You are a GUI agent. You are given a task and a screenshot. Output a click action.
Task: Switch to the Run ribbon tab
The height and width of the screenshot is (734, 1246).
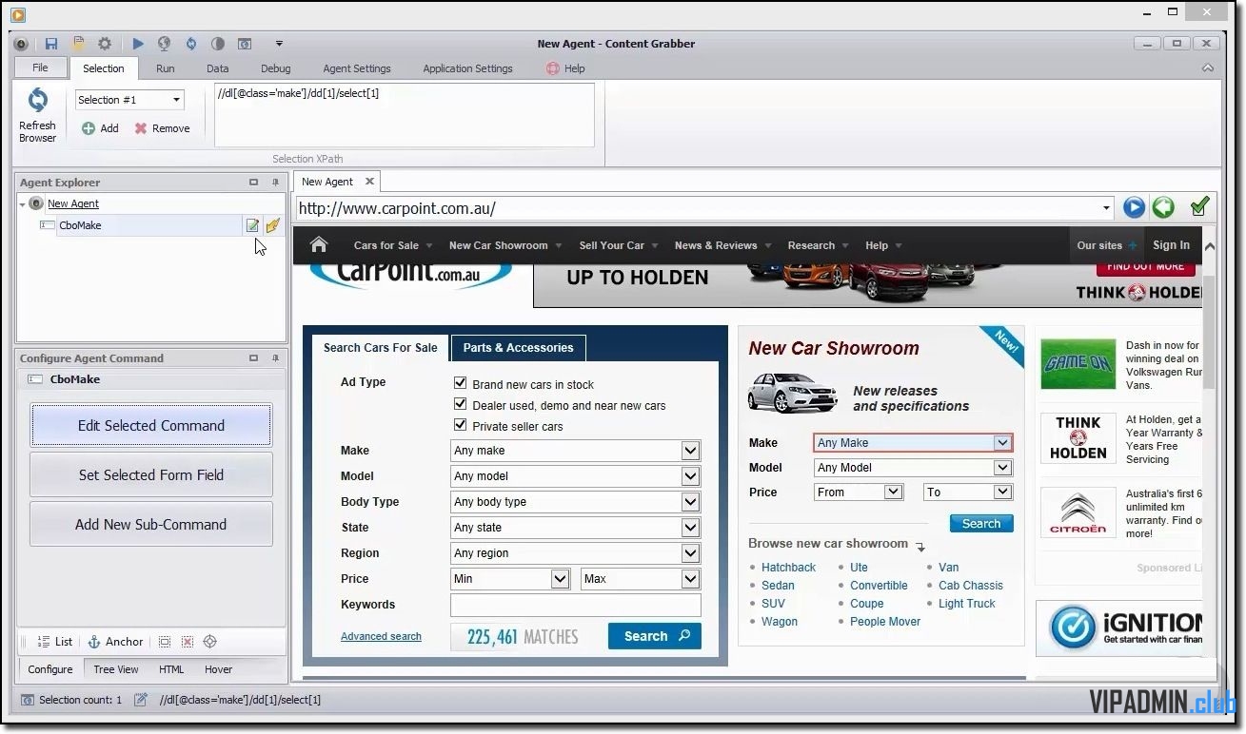[x=166, y=68]
